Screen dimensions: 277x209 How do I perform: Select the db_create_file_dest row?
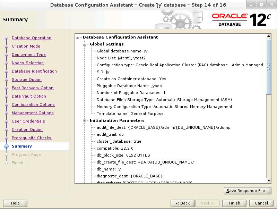pos(145,162)
